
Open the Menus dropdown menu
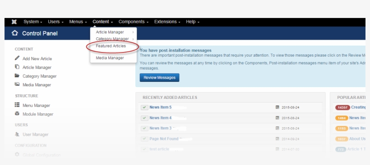click(78, 22)
